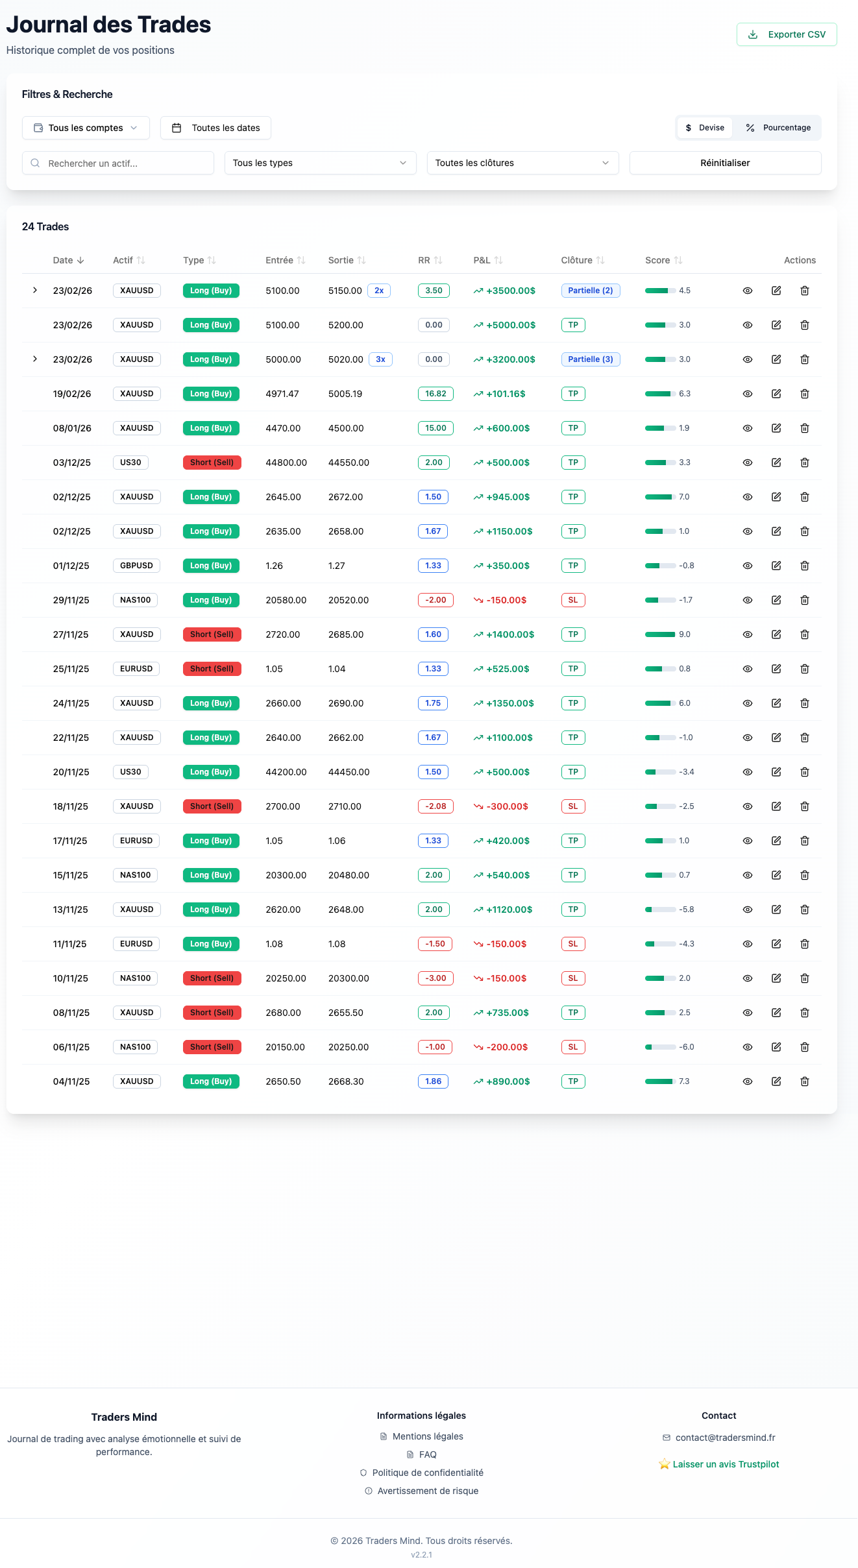The width and height of the screenshot is (858, 1568).
Task: Edit the 06/11/25 NAS100 trade
Action: coord(776,1047)
